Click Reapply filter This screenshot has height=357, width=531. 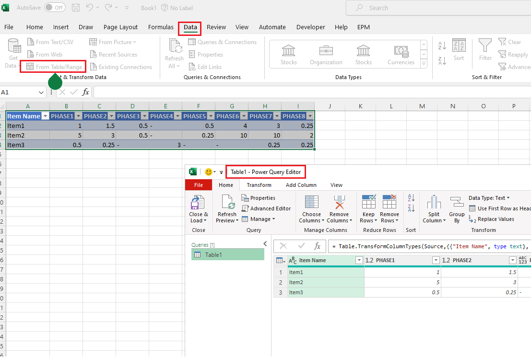click(513, 55)
